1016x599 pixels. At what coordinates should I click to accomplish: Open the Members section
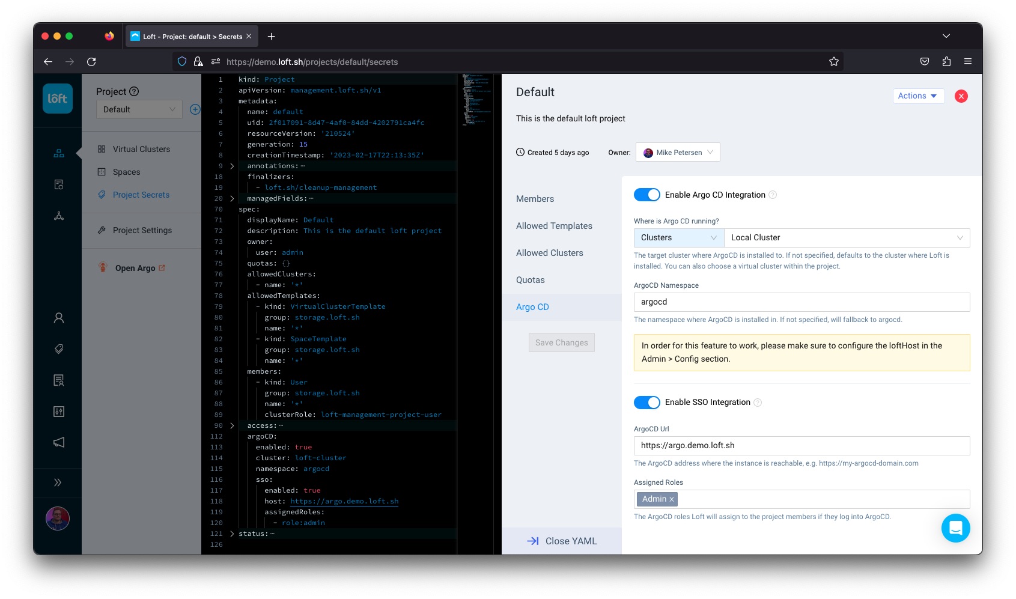click(x=535, y=199)
